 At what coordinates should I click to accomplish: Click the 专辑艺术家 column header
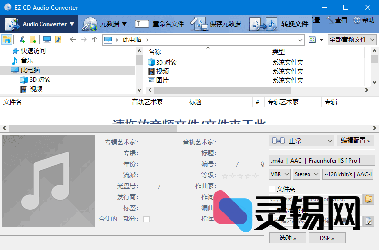tap(283, 102)
